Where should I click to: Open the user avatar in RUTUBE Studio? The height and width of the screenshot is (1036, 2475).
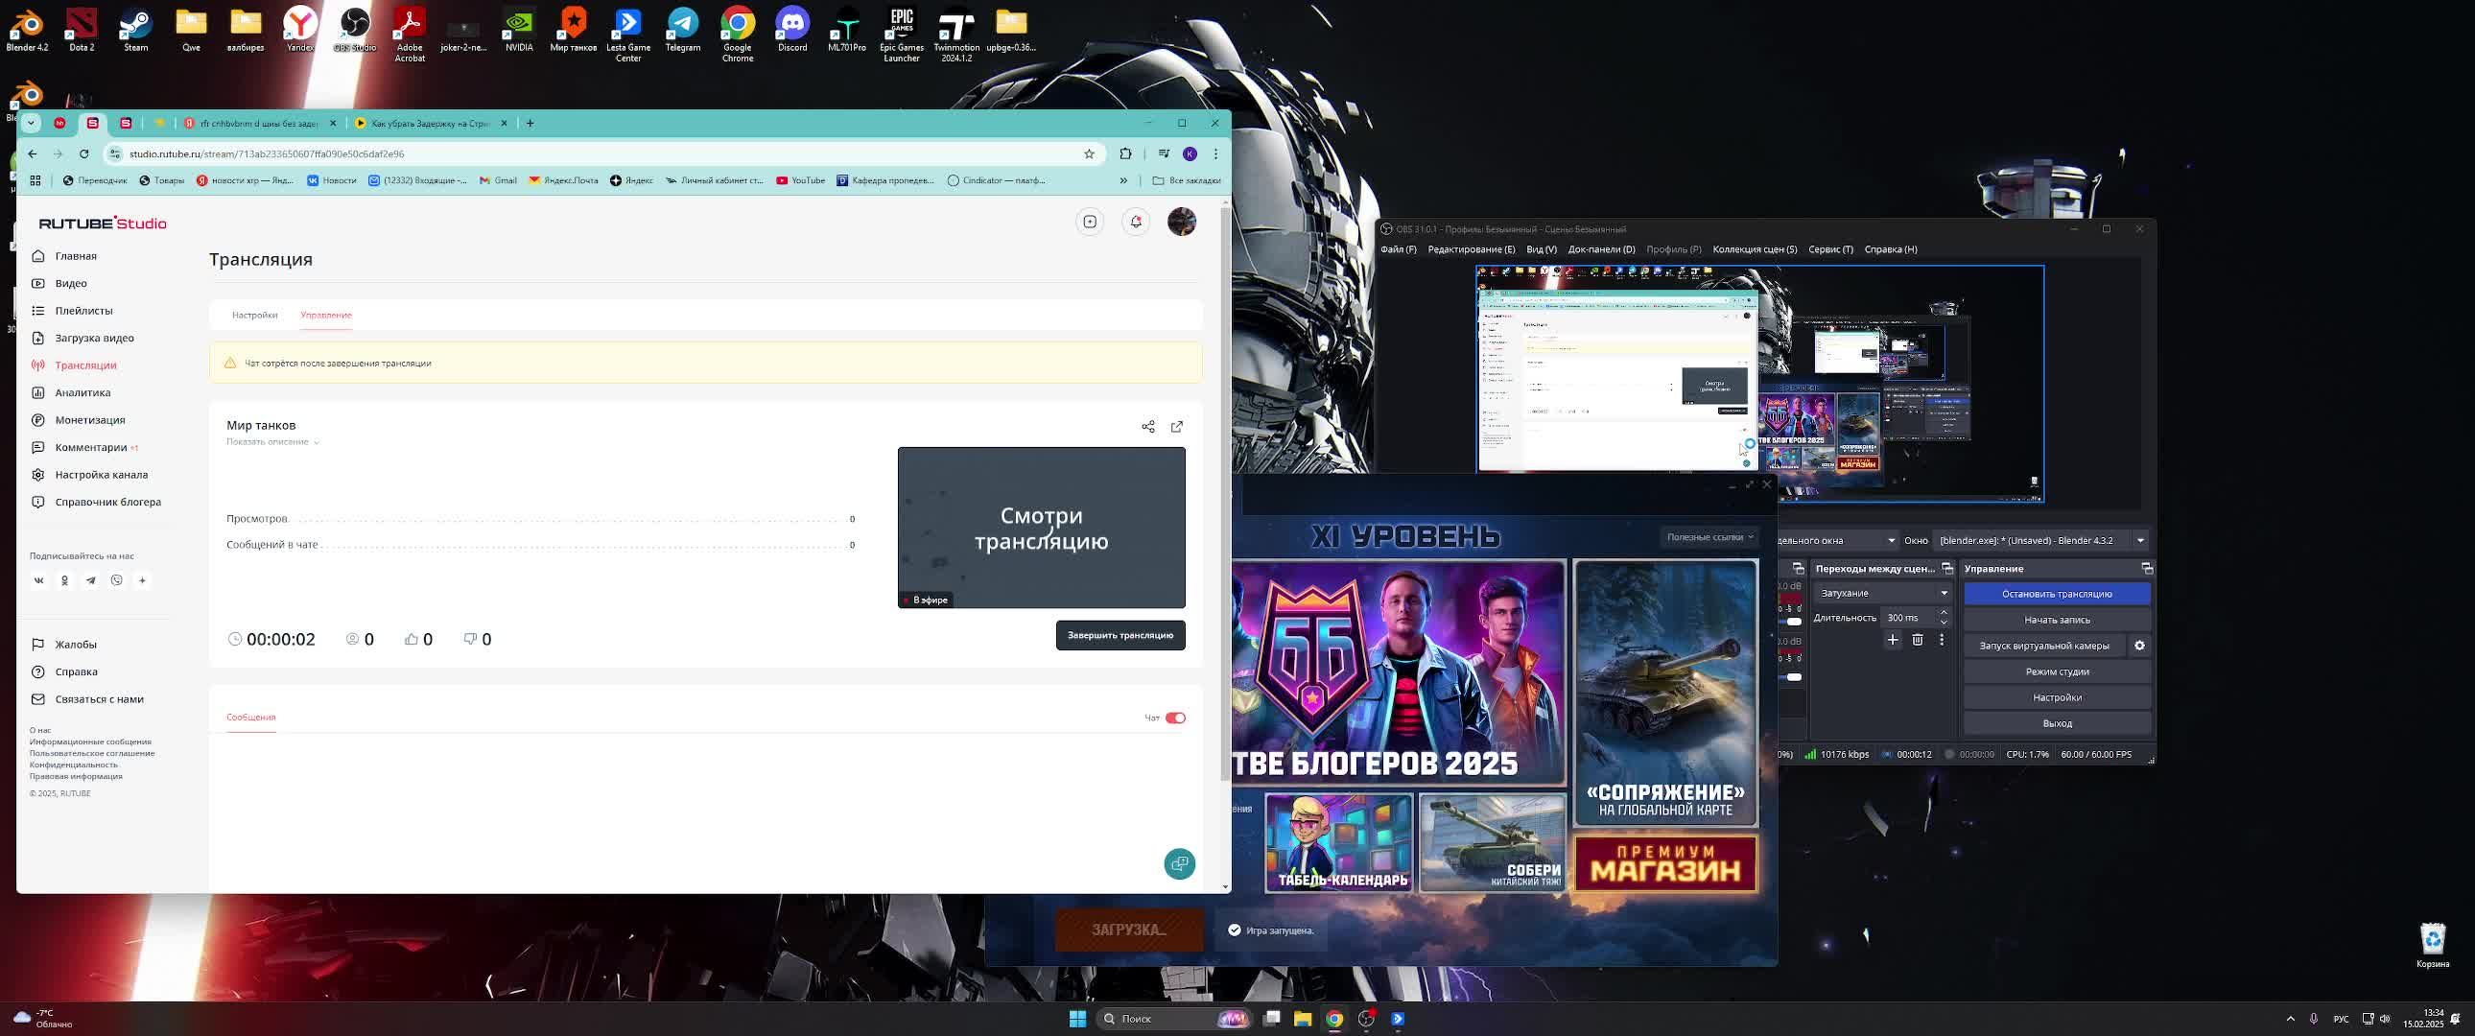point(1182,222)
